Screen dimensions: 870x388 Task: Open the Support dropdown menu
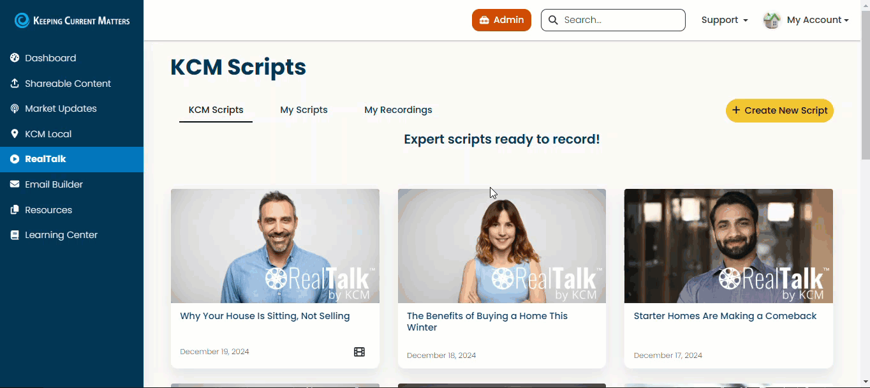coord(725,20)
